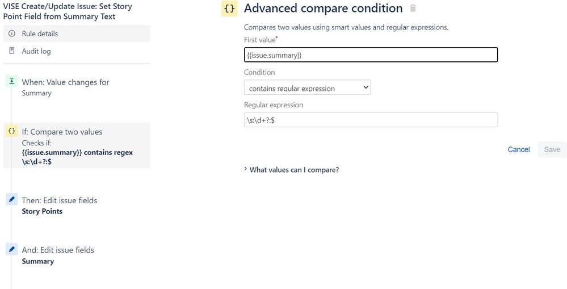Open the Condition dropdown
The image size is (567, 289).
coord(307,88)
